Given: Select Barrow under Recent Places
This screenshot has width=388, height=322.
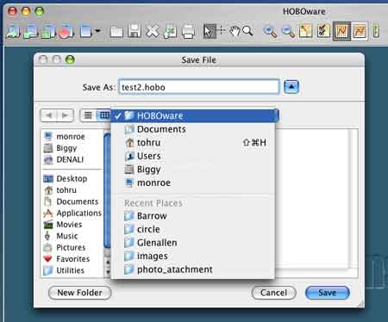Looking at the screenshot, I should click(193, 216).
